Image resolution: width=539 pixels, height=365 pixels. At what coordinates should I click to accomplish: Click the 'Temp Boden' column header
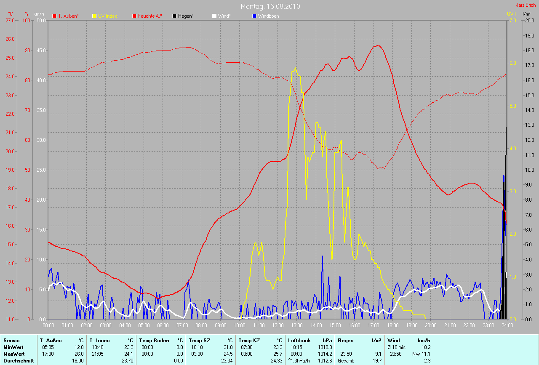[x=154, y=340]
